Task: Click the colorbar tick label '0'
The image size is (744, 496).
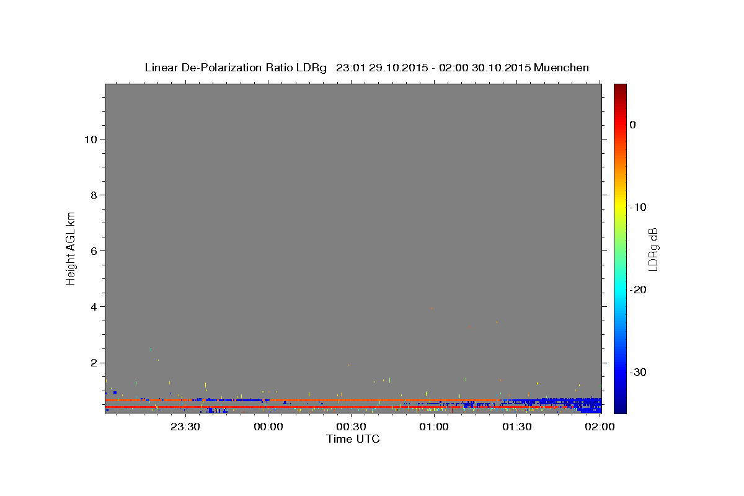Action: coord(633,125)
